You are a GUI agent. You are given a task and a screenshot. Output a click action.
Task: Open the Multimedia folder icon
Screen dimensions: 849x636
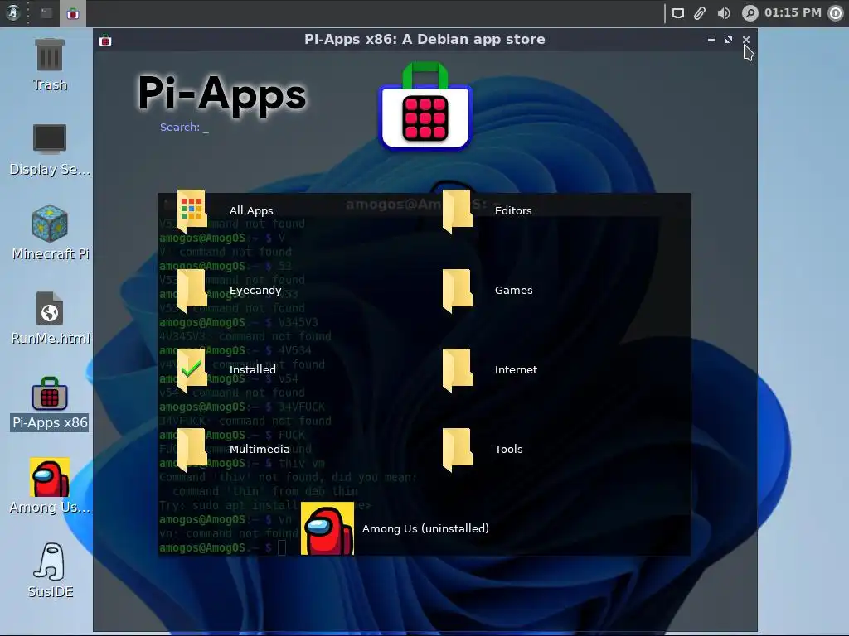[192, 450]
